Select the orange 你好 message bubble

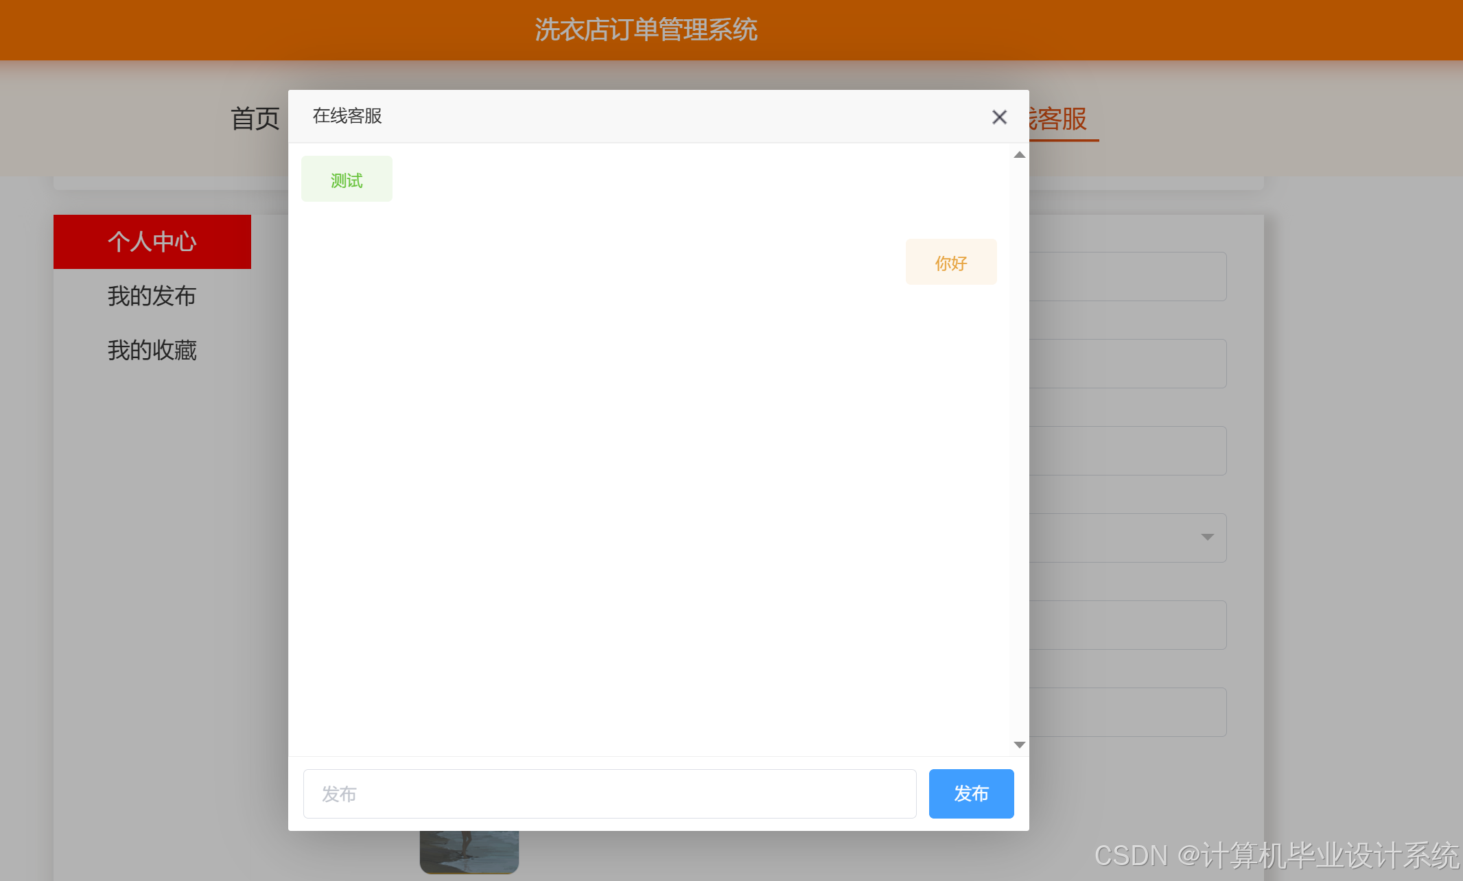[x=950, y=262]
